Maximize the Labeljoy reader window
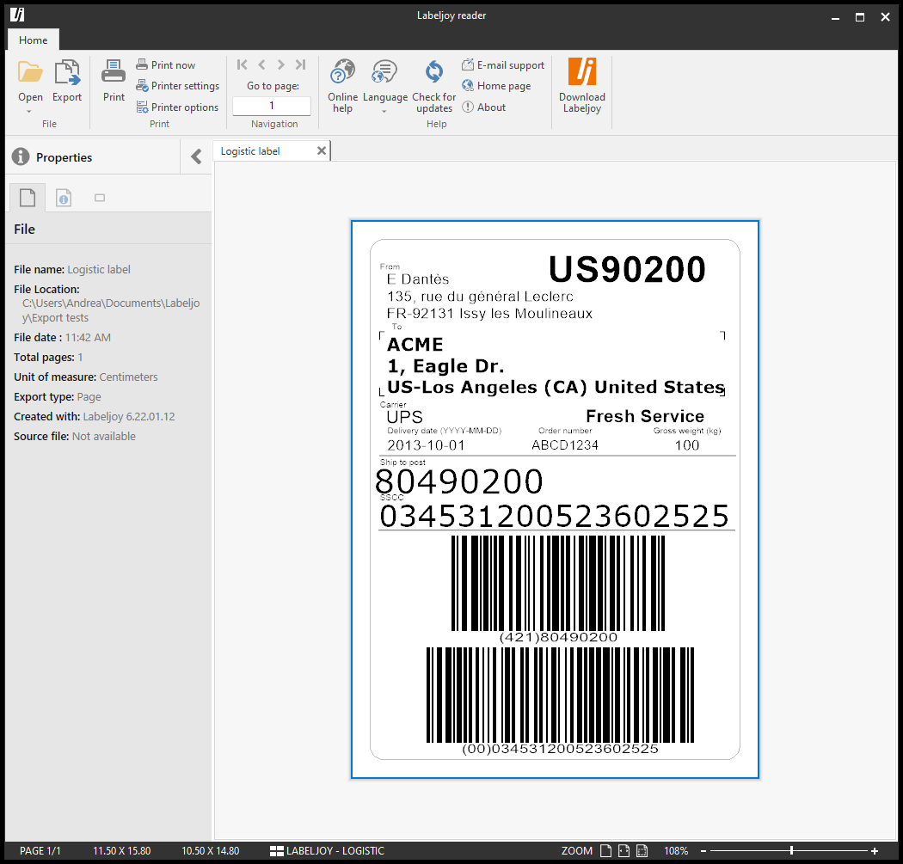Image resolution: width=903 pixels, height=864 pixels. pyautogui.click(x=860, y=17)
